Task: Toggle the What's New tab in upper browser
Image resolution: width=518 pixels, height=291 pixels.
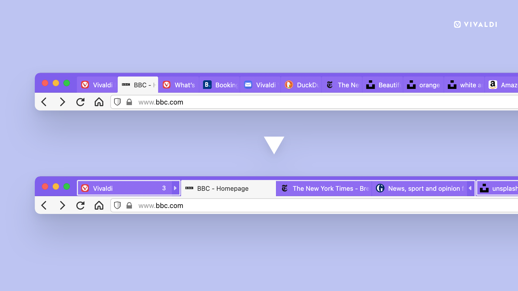Action: [x=179, y=85]
